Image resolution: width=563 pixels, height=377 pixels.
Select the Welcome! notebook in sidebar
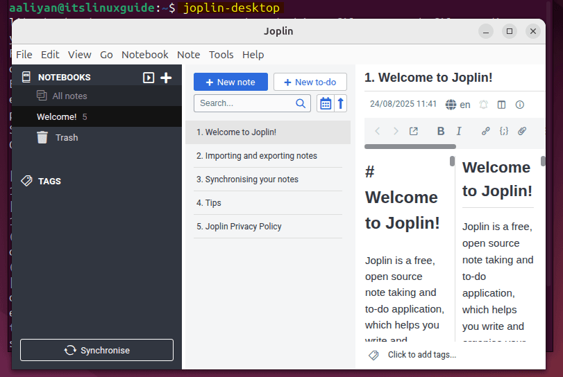click(x=57, y=117)
